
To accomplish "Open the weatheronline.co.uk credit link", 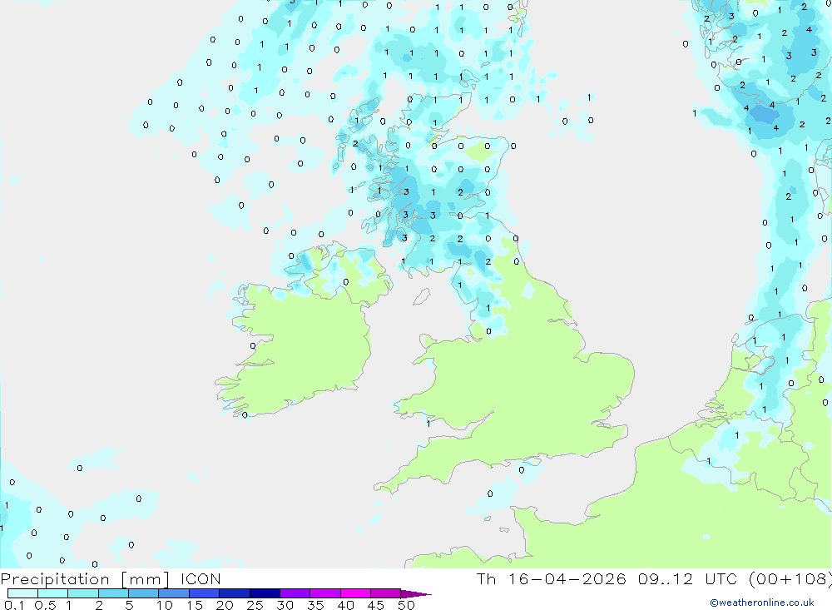I will tap(762, 603).
